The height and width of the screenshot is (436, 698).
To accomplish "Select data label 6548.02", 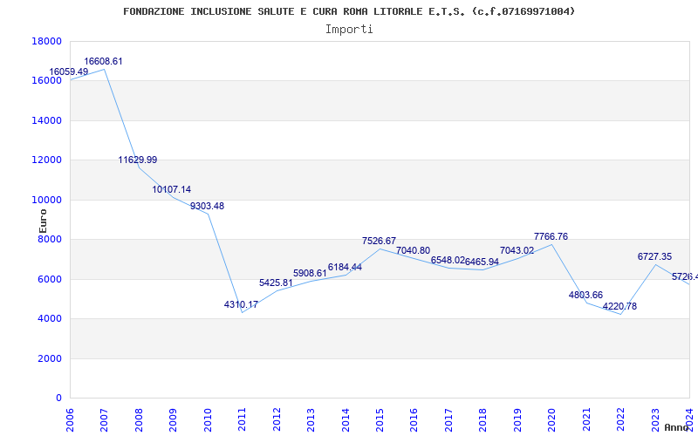I will (x=448, y=260).
